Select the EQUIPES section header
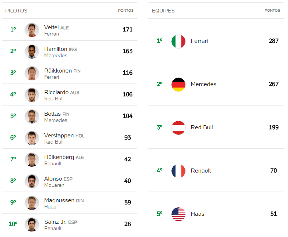Screen dimensions: 288x237 163,11
